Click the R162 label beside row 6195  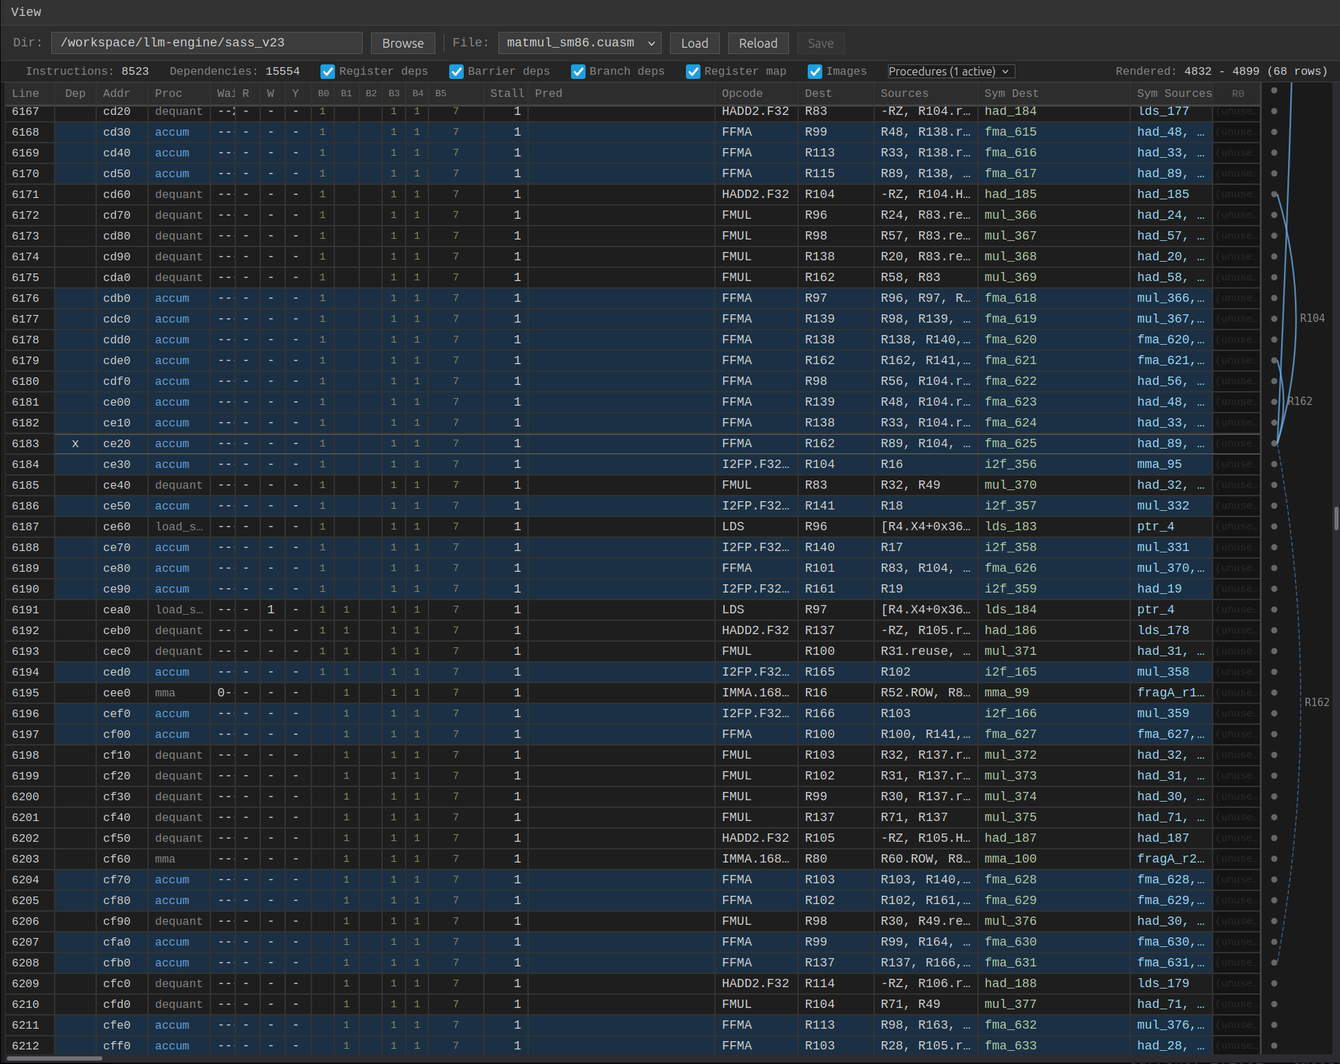tap(1316, 702)
